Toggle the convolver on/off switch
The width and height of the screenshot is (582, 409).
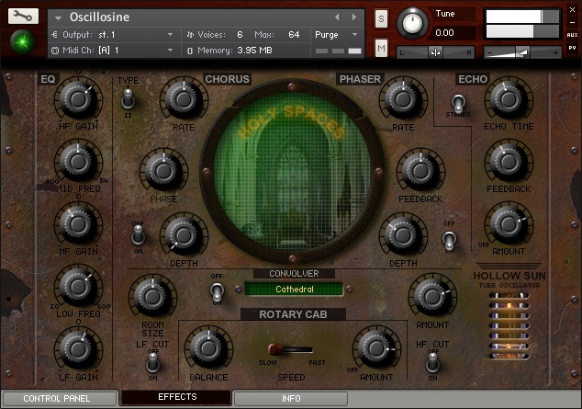217,290
